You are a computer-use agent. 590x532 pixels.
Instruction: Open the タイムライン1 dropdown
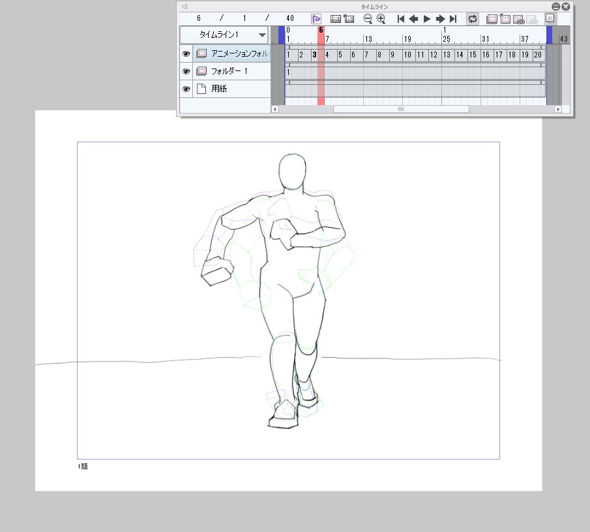262,35
